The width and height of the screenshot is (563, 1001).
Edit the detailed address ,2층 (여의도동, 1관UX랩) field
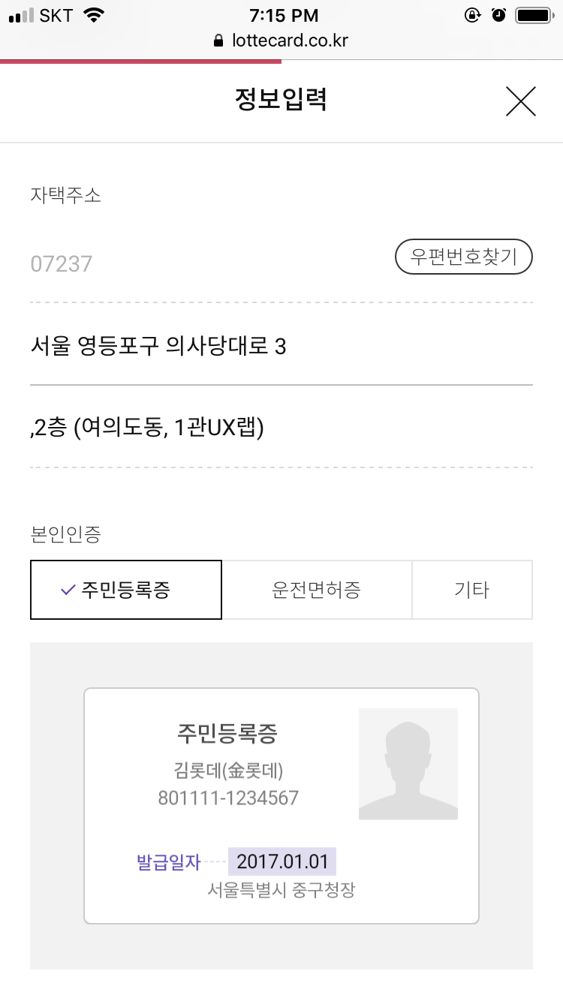[x=281, y=429]
